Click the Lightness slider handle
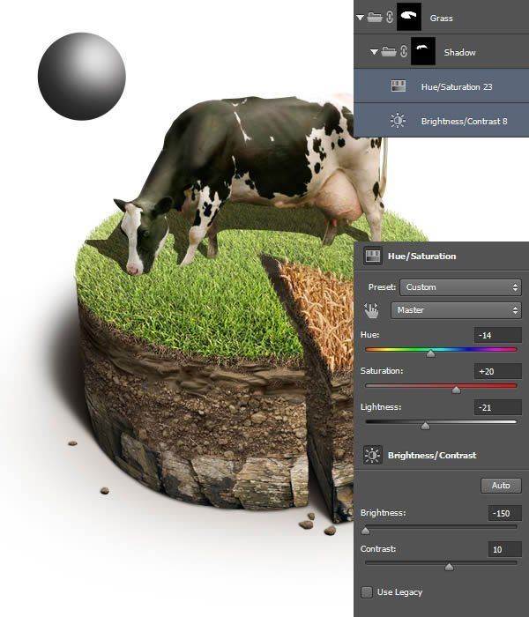 (x=425, y=426)
